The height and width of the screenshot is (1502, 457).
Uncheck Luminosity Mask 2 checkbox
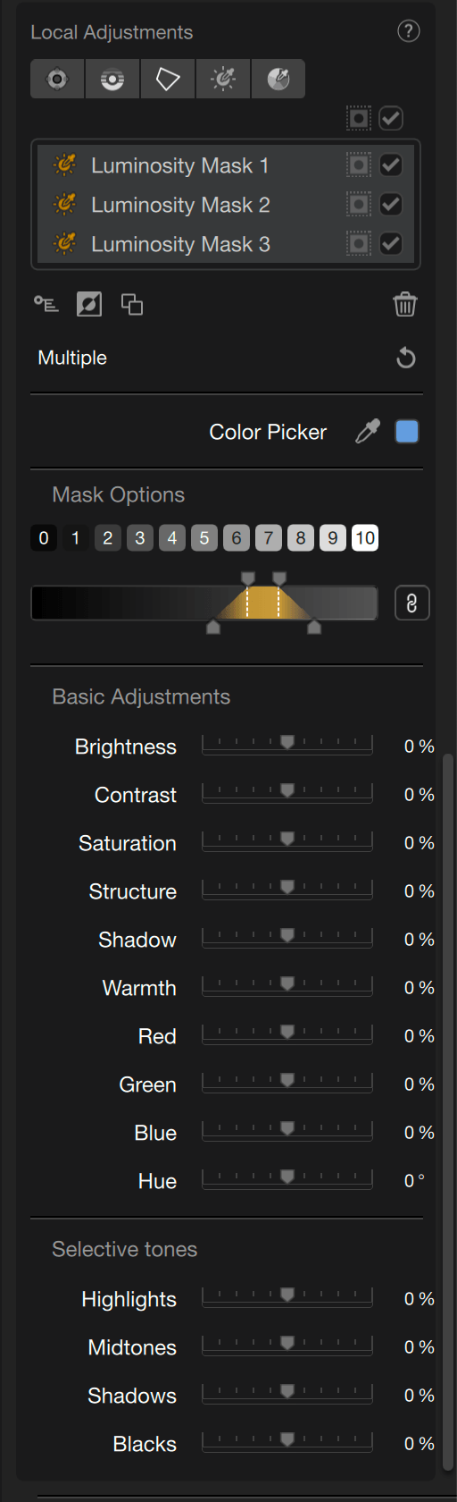point(390,205)
